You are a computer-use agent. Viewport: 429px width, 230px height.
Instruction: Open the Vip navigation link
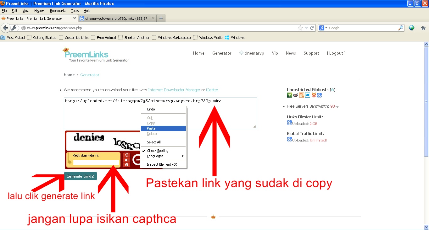pyautogui.click(x=275, y=53)
